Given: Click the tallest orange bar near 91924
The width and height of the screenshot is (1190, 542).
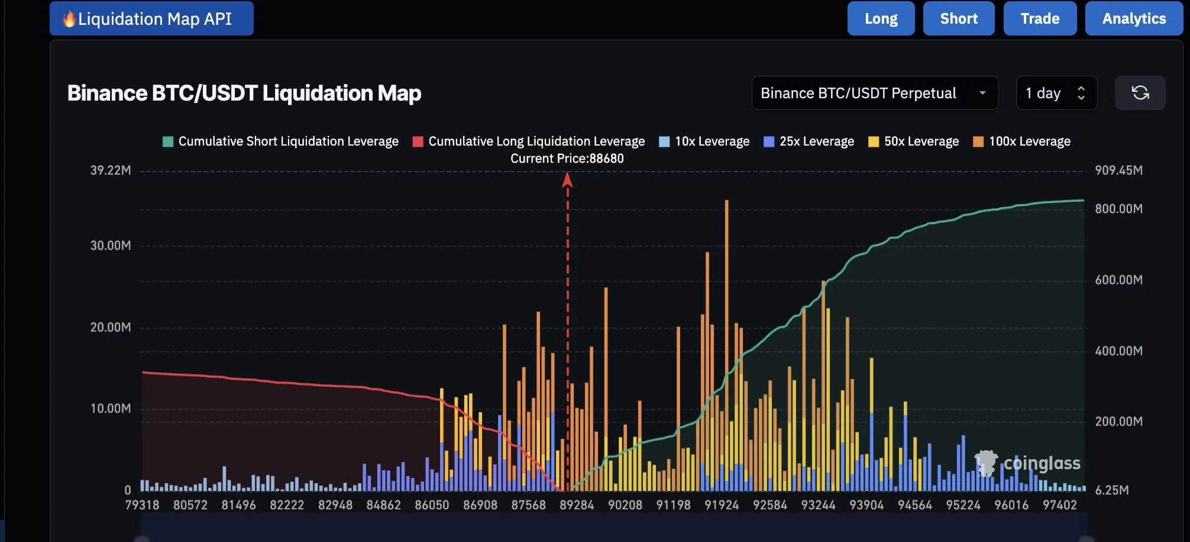Looking at the screenshot, I should pyautogui.click(x=726, y=296).
